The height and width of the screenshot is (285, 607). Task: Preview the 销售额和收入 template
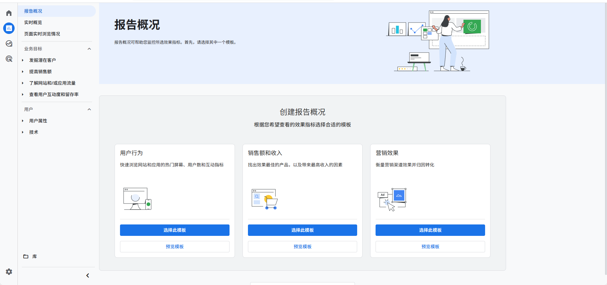click(x=302, y=247)
